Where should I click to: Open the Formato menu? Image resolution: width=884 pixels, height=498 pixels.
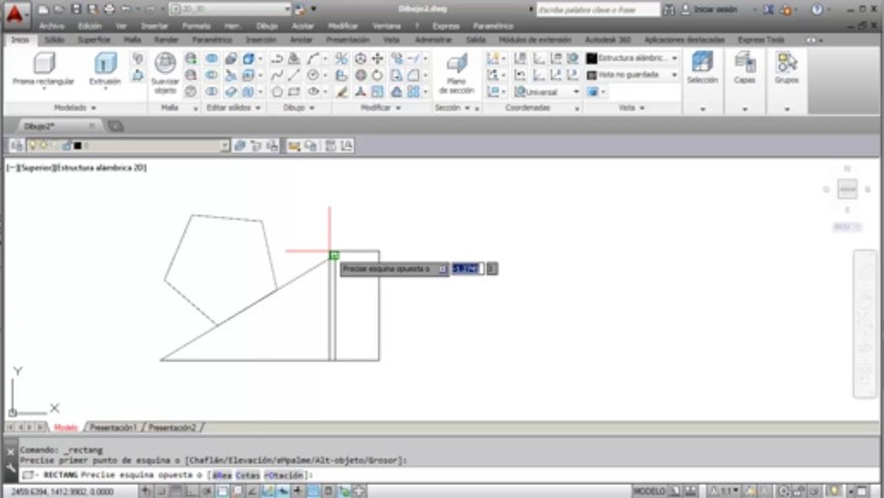pos(196,26)
